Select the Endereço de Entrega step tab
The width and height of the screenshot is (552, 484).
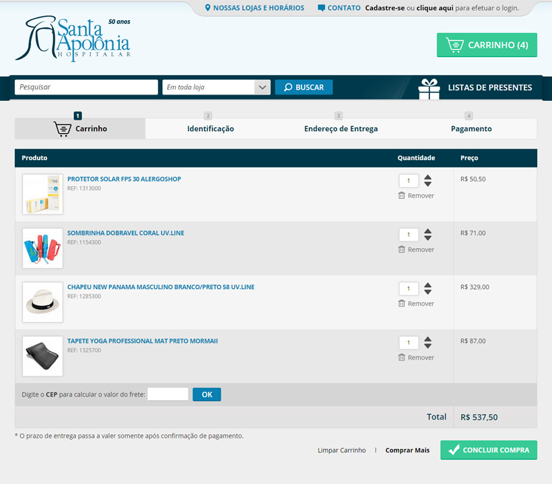[x=341, y=128]
